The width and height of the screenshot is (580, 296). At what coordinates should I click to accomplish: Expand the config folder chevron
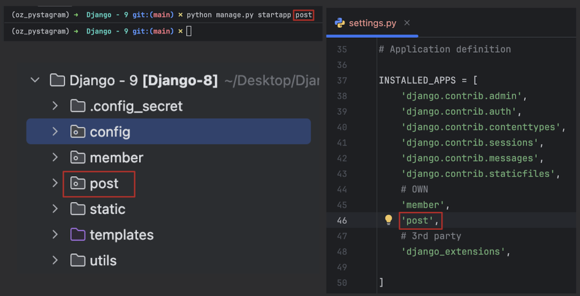tap(55, 132)
